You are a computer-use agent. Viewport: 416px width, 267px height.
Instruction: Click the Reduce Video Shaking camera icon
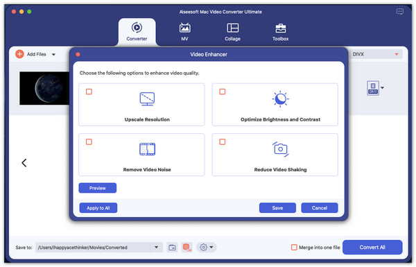coord(280,149)
